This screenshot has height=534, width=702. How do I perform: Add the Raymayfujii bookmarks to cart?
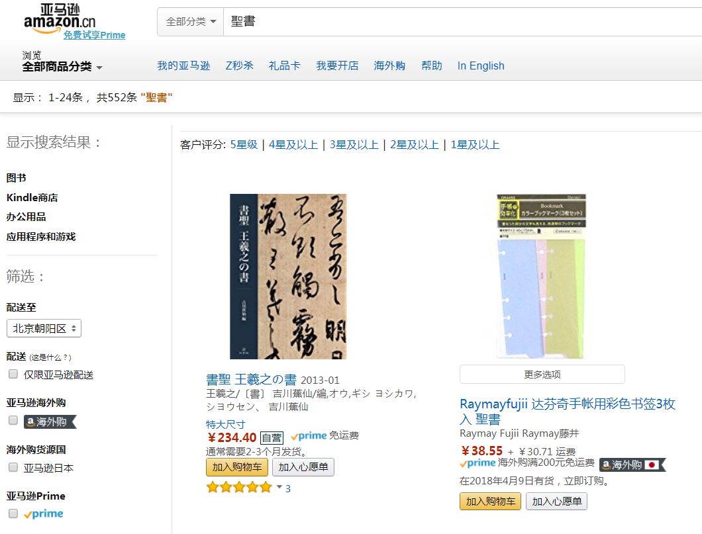click(490, 502)
